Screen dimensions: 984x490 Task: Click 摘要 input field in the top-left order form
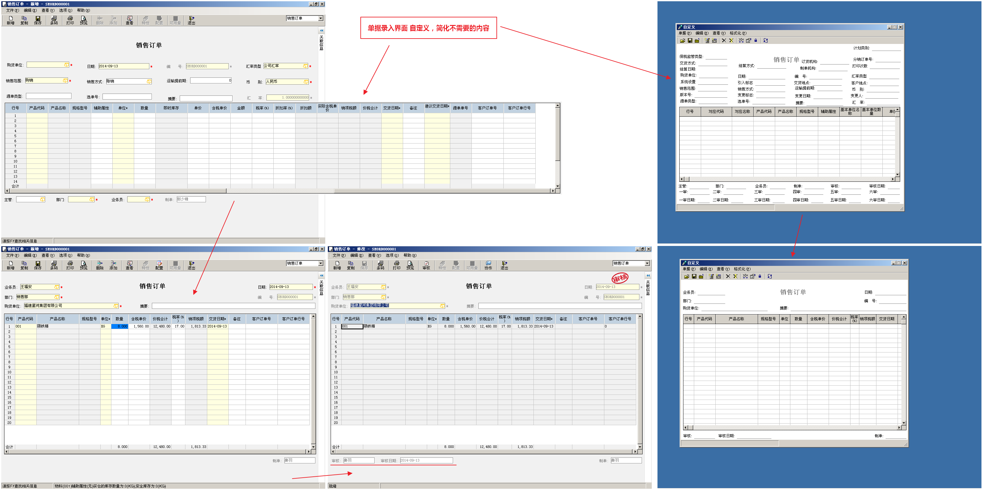pos(206,98)
